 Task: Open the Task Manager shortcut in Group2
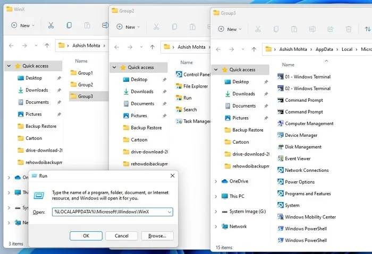pos(197,121)
